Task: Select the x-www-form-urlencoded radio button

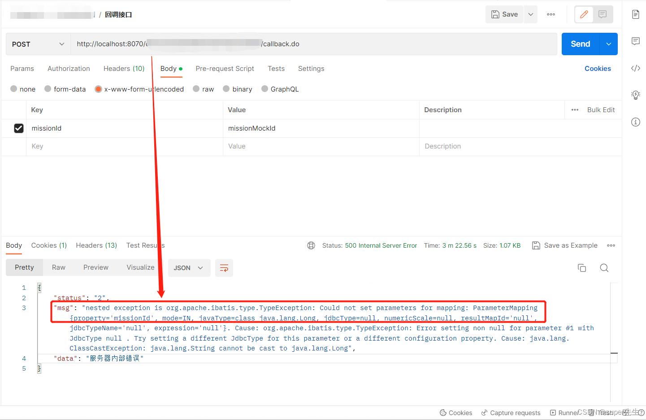Action: 99,89
